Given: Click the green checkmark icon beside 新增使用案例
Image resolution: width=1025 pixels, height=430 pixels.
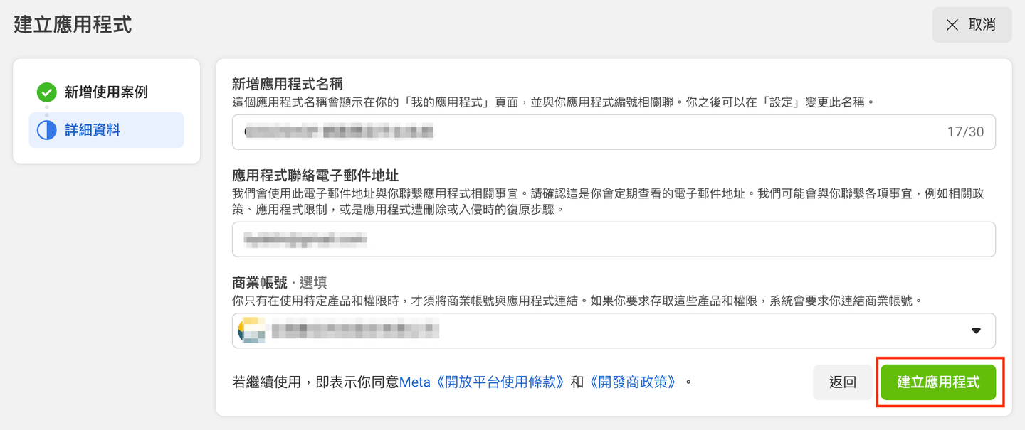Looking at the screenshot, I should pos(46,92).
